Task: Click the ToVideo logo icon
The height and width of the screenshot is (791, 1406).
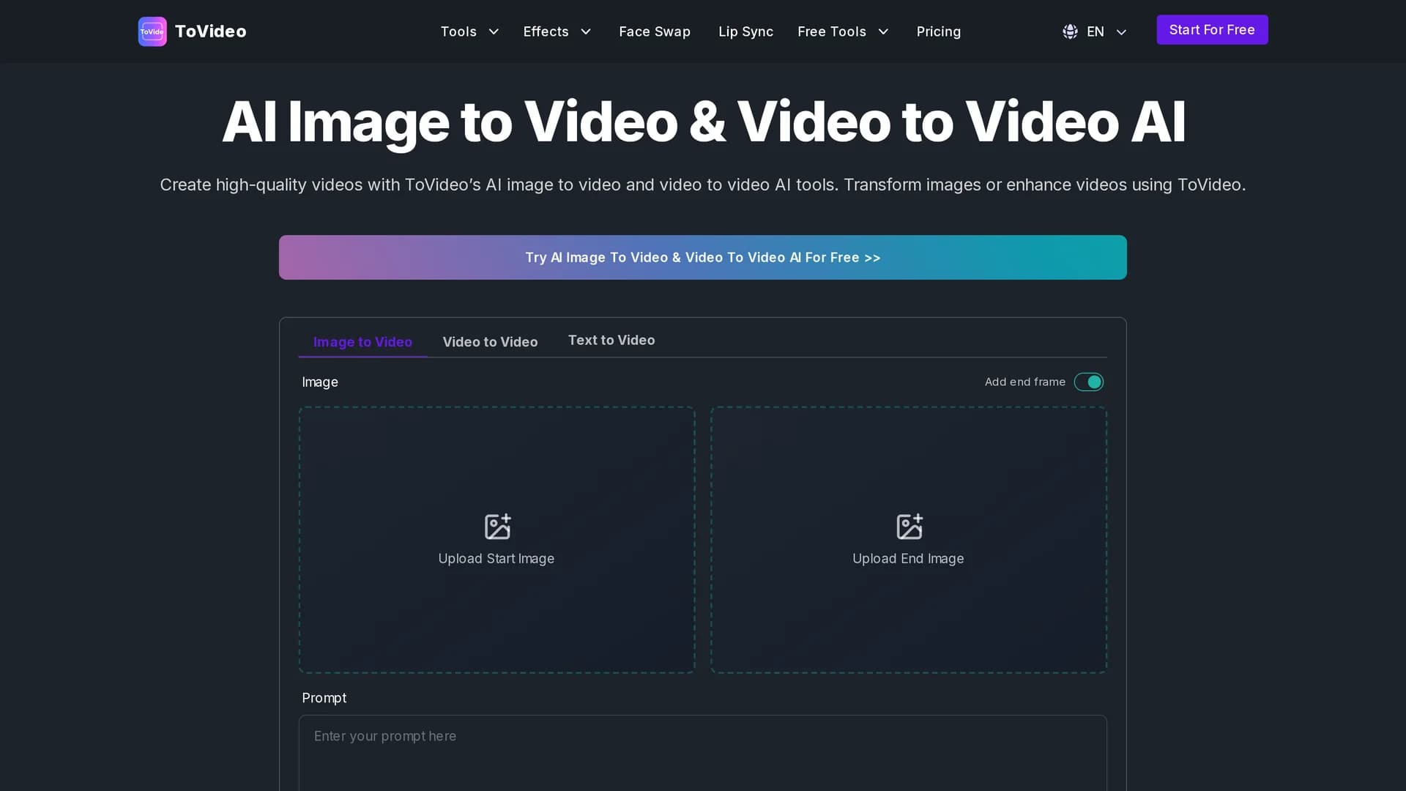Action: 152,31
